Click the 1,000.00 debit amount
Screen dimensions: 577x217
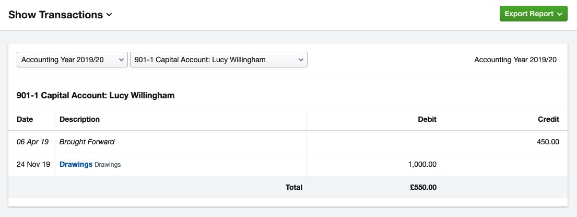tap(422, 164)
